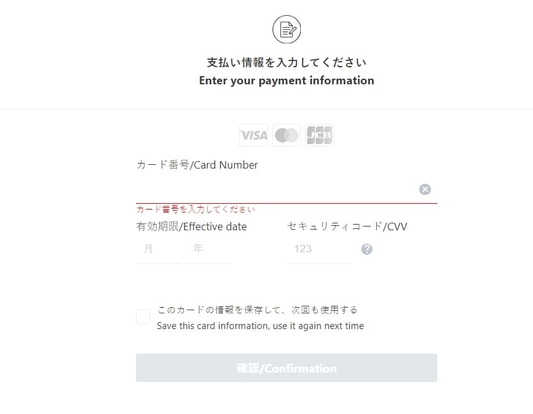The width and height of the screenshot is (533, 414).
Task: Open the CVV help question mark icon
Action: (x=367, y=249)
